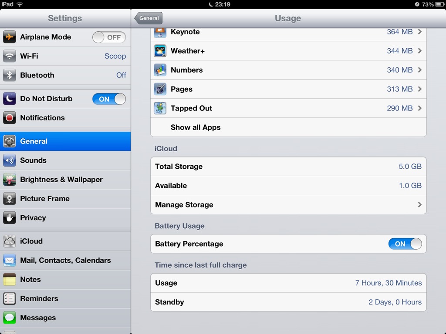The image size is (446, 334).
Task: Tap the Wi-Fi settings icon
Action: (10, 56)
